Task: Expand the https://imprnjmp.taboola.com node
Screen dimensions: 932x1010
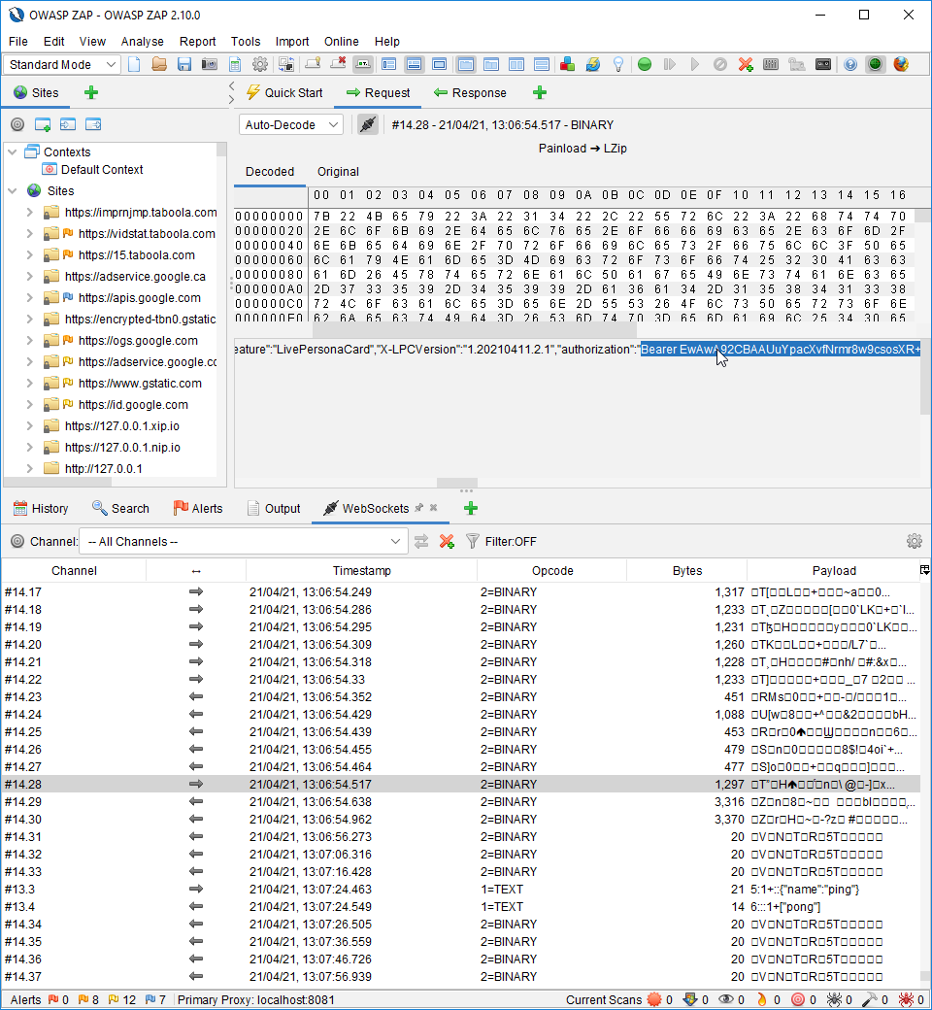Action: coord(30,212)
